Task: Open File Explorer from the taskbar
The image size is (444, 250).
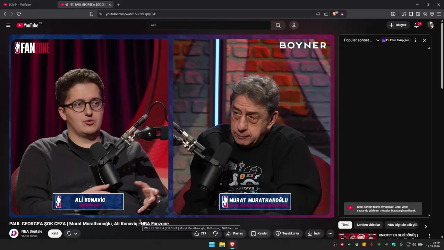Action: click(222, 244)
